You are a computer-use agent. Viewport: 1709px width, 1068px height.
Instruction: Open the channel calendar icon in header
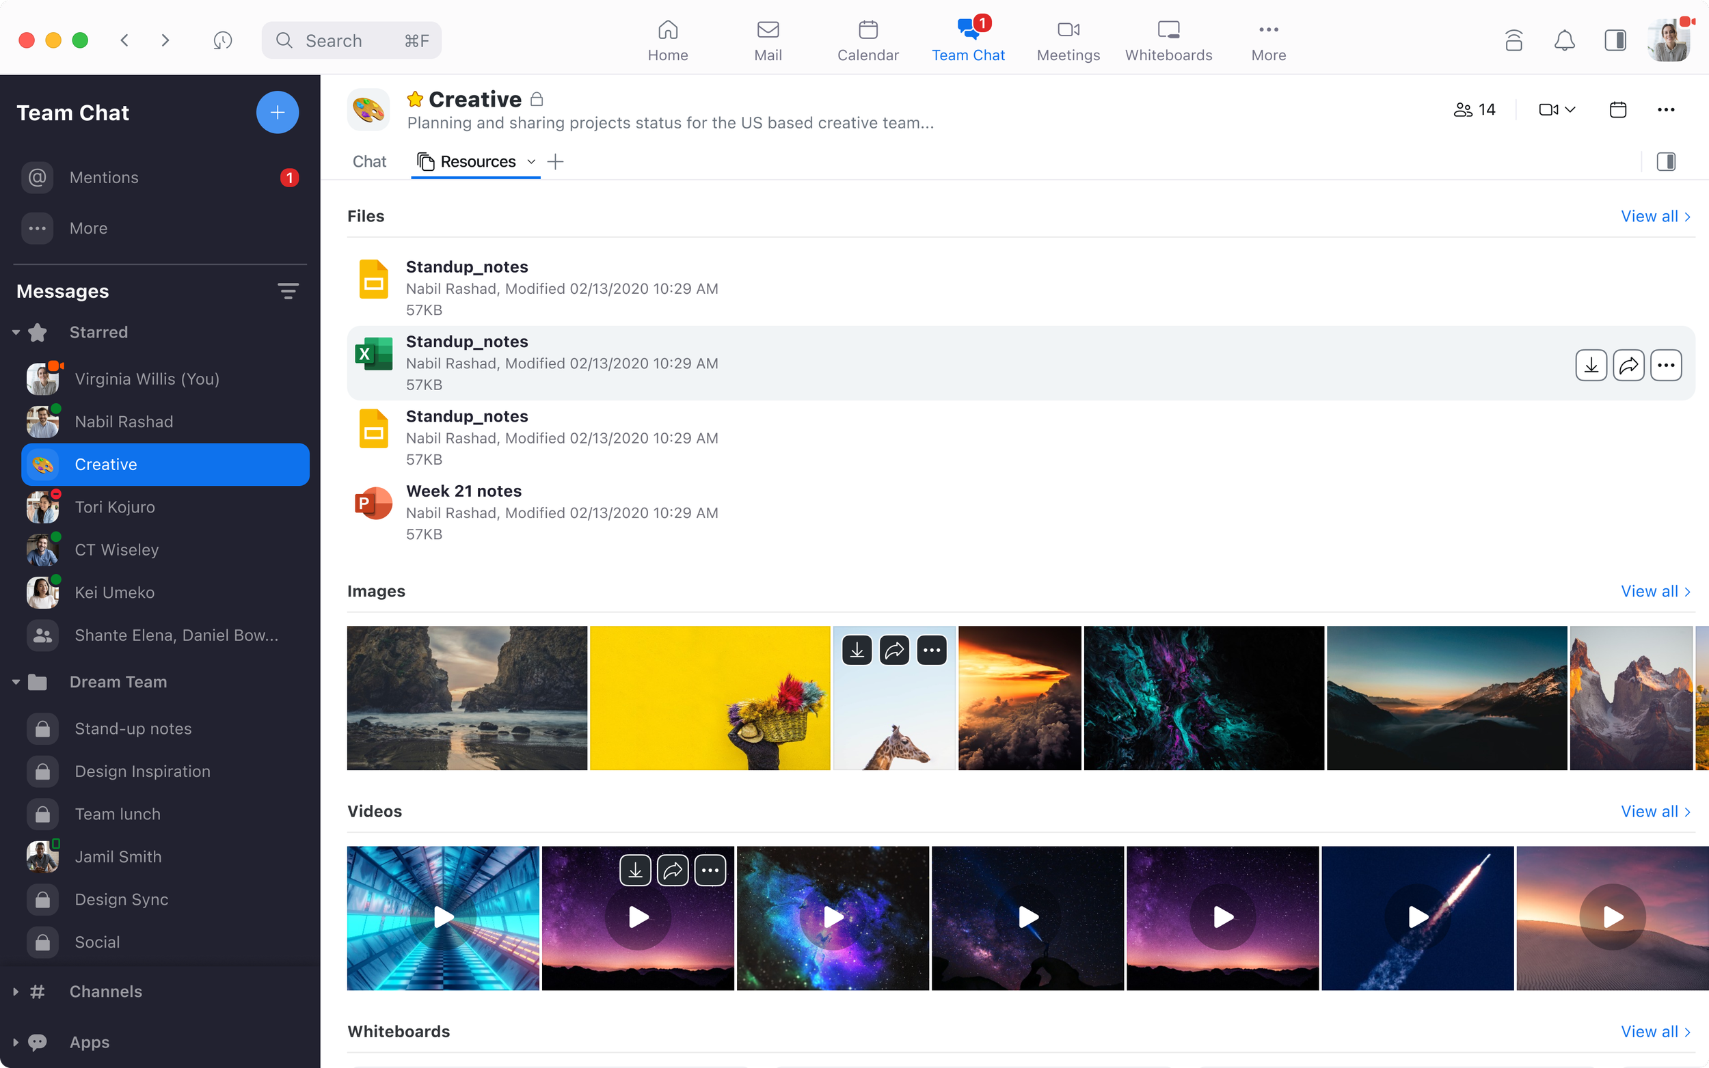pyautogui.click(x=1617, y=109)
